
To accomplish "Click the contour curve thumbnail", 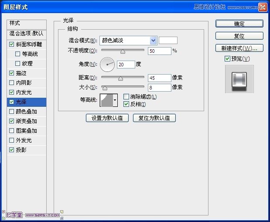I will (x=106, y=100).
